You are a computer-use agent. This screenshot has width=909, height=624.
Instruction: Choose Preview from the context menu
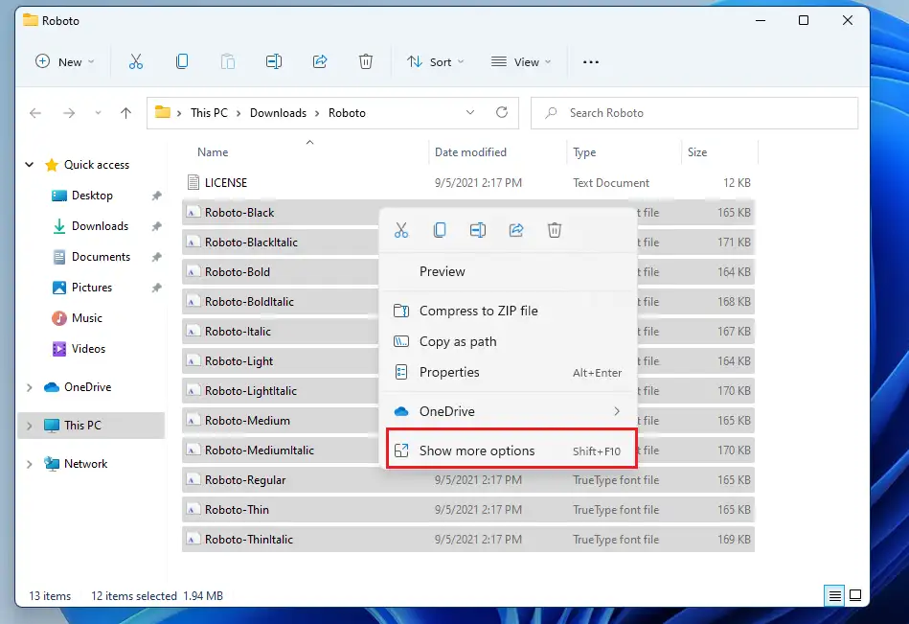coord(508,271)
